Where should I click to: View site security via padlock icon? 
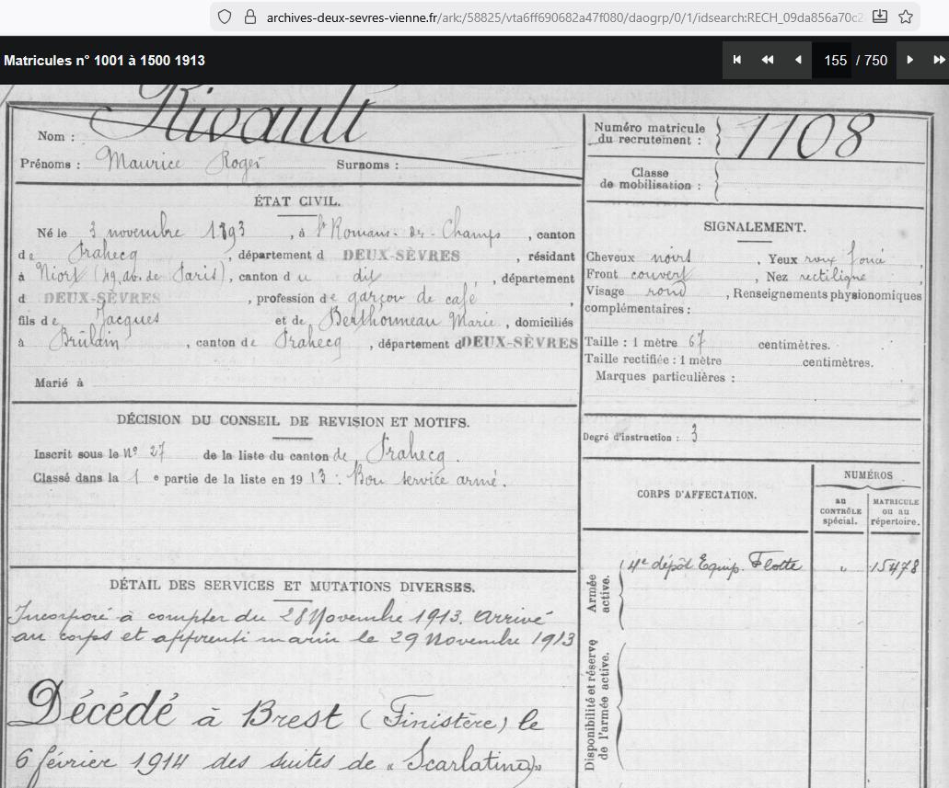[x=249, y=17]
